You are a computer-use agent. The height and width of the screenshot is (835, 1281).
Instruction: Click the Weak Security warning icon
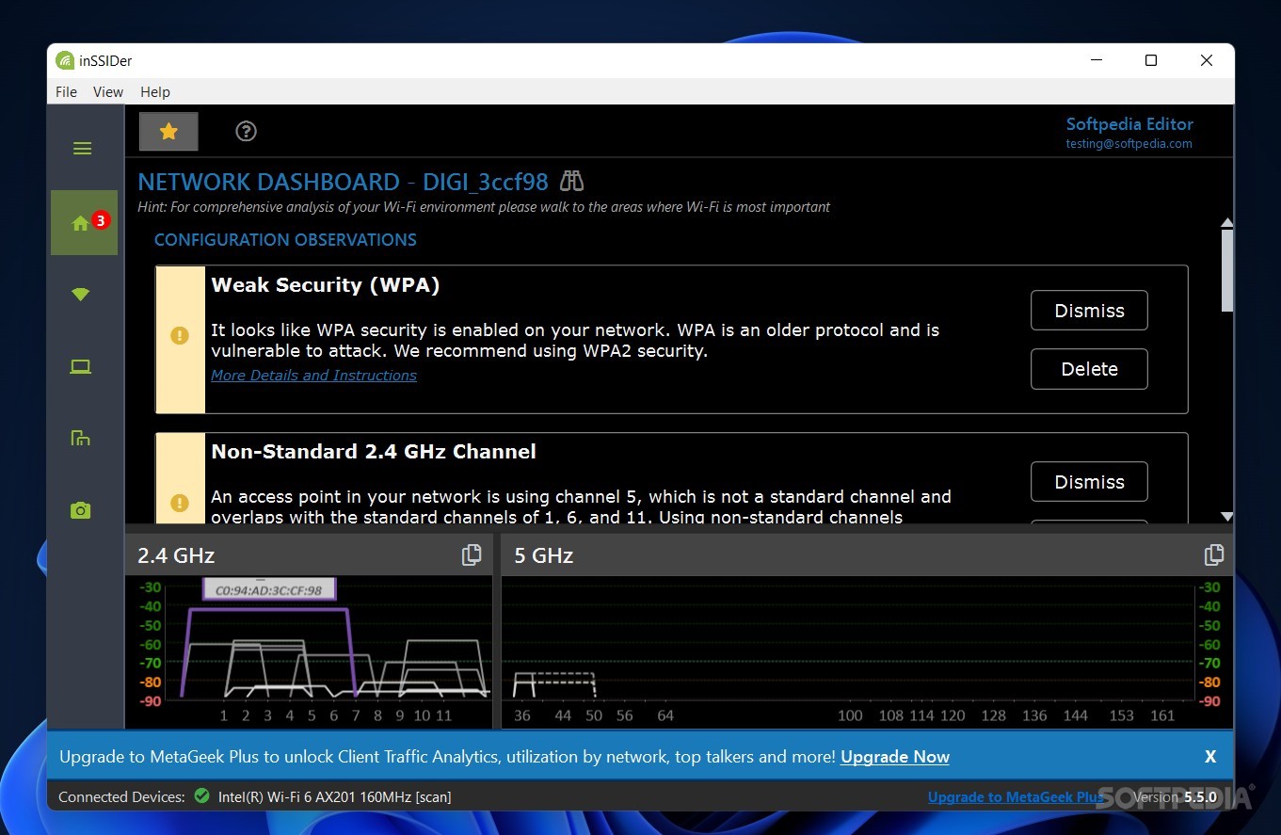(180, 335)
